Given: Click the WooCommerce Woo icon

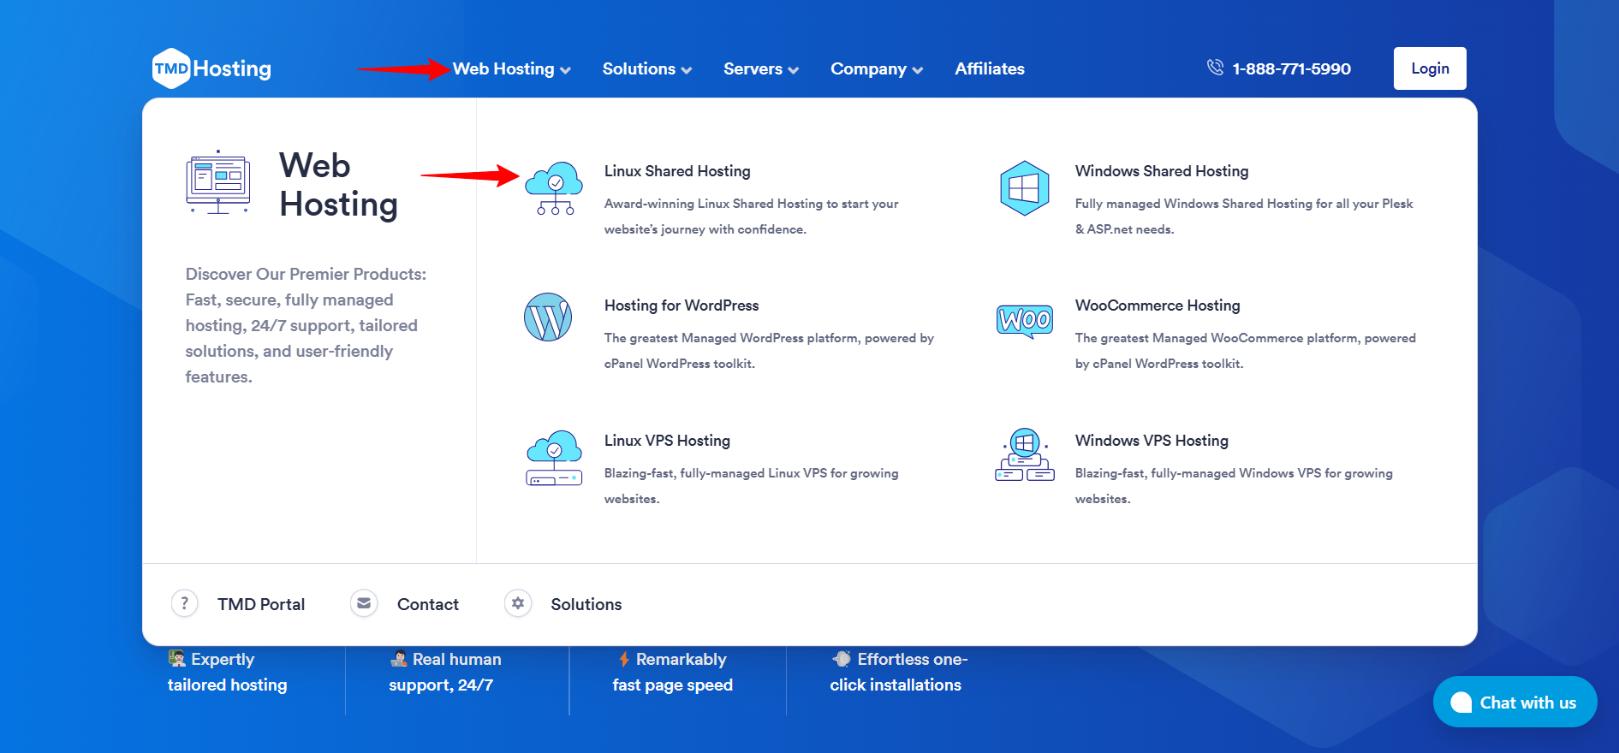Looking at the screenshot, I should [1025, 321].
